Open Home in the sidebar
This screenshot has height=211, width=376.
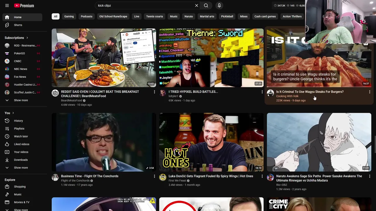pos(22,17)
